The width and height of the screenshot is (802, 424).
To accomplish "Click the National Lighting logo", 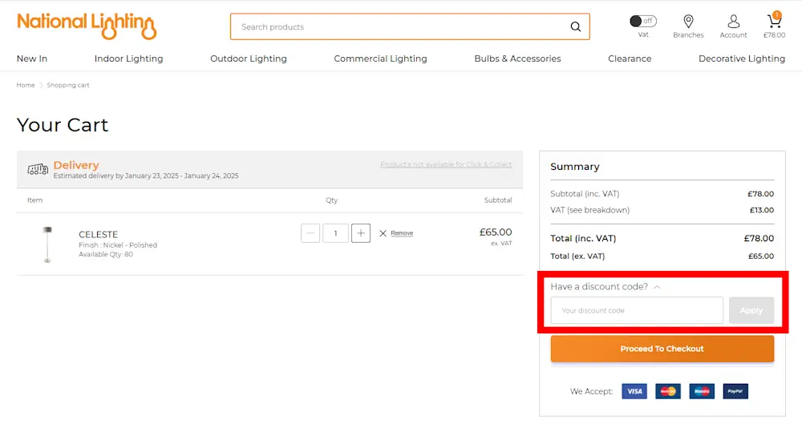I will point(87,26).
